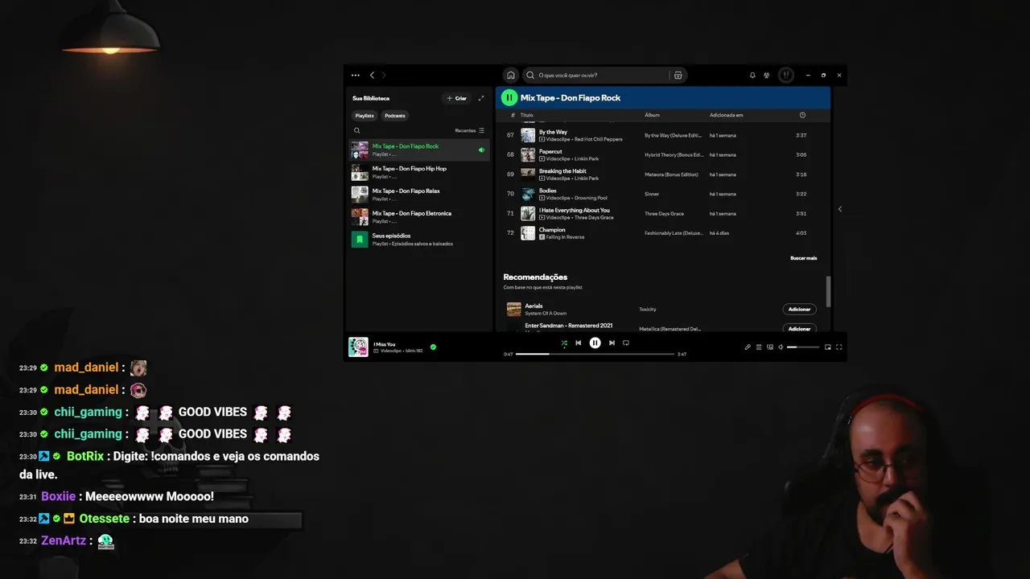Toggle the green saved checkmark for I Miss You
This screenshot has height=579, width=1030.
pyautogui.click(x=433, y=347)
